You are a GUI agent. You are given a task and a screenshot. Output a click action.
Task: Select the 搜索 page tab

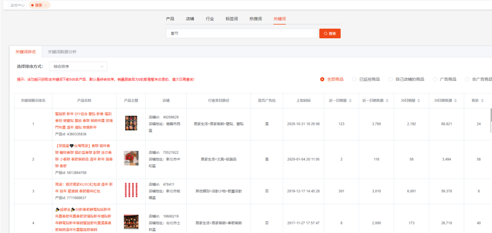pos(38,5)
